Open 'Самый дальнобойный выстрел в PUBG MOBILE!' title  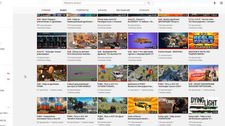[x=79, y=85]
